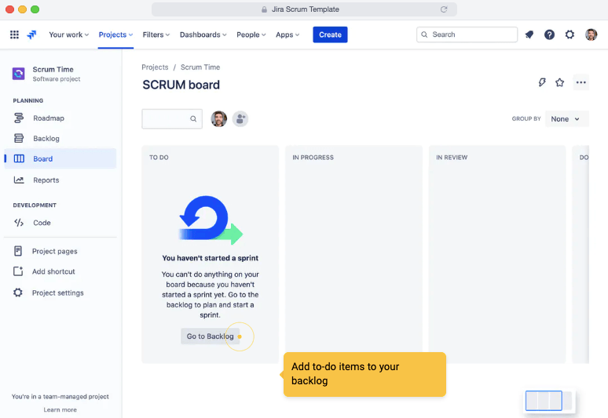Click the board minimap thumbnail
Viewport: 608px width, 418px height.
tap(548, 401)
